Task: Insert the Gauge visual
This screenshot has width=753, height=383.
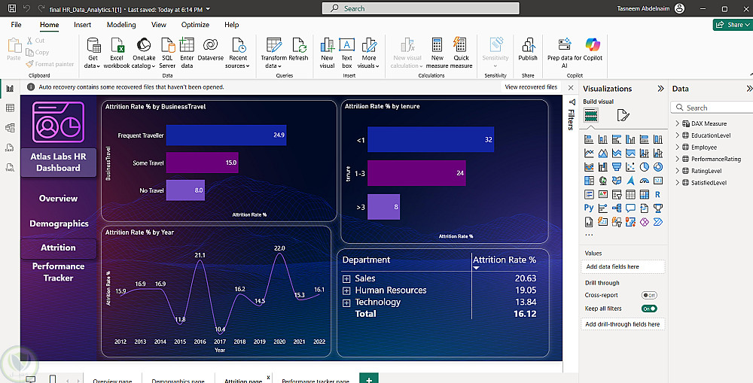Action: (645, 181)
